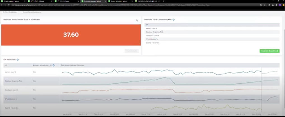
Task: Open help icon beside KPI Predictions heading
Action: [x=18, y=60]
